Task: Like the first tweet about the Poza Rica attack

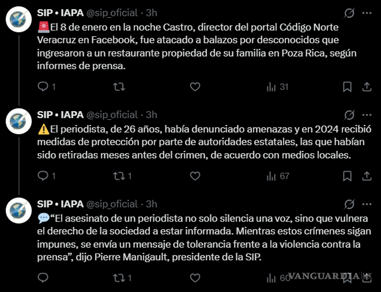Action: pos(194,87)
